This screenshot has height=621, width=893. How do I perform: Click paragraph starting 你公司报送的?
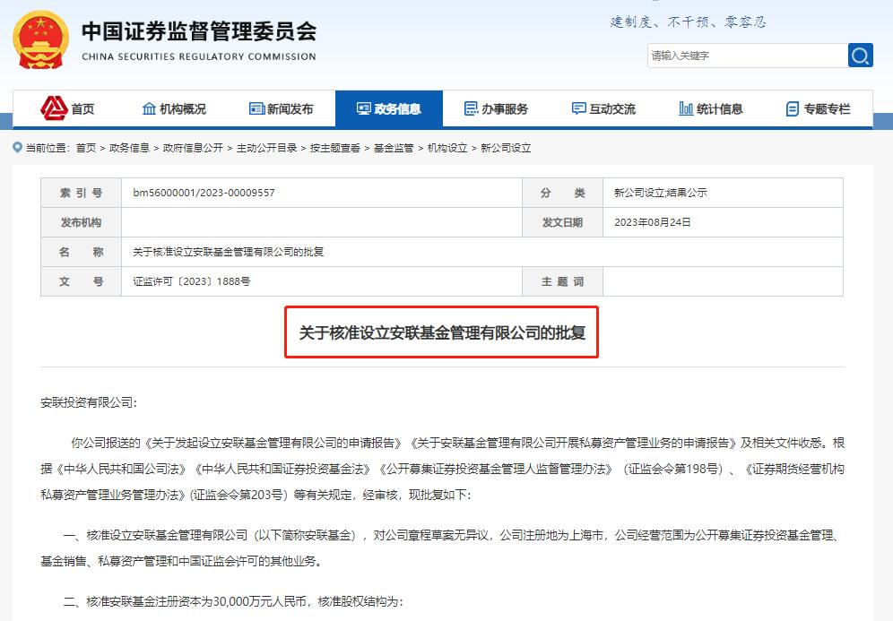443,469
